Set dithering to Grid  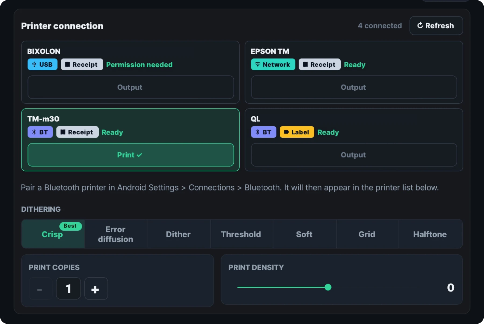367,234
